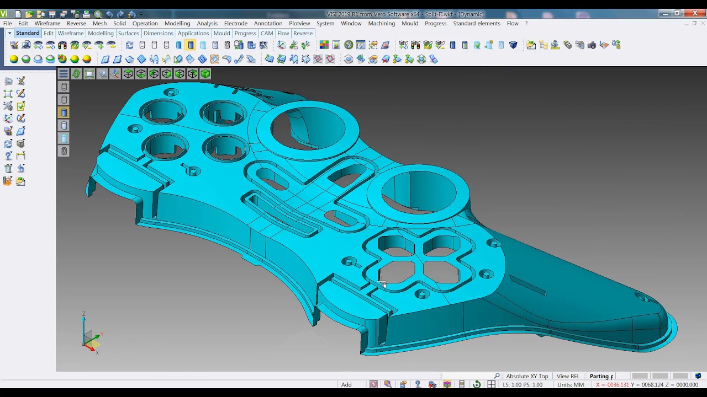
Task: Open the green-cornered frame flyout in left panel
Action: [8, 94]
